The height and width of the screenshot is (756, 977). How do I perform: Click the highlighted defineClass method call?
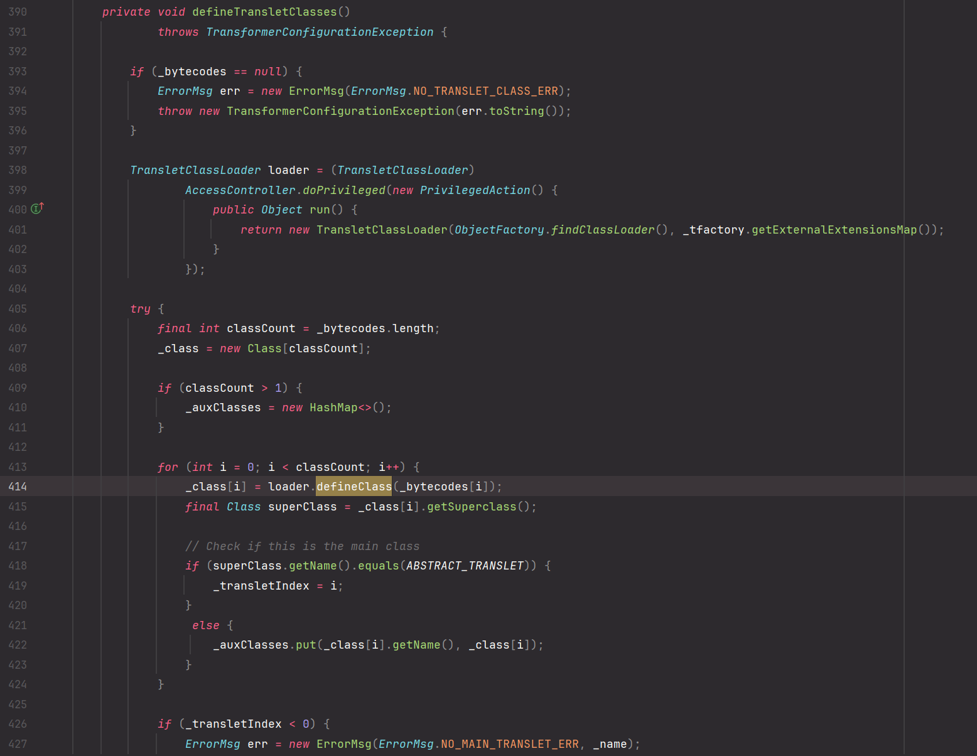pos(354,487)
